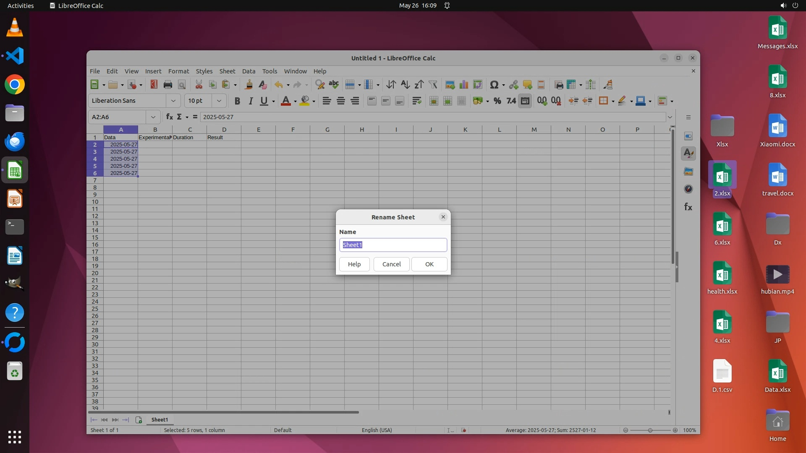Click the Insert Chart icon
806x453 pixels.
pyautogui.click(x=464, y=85)
